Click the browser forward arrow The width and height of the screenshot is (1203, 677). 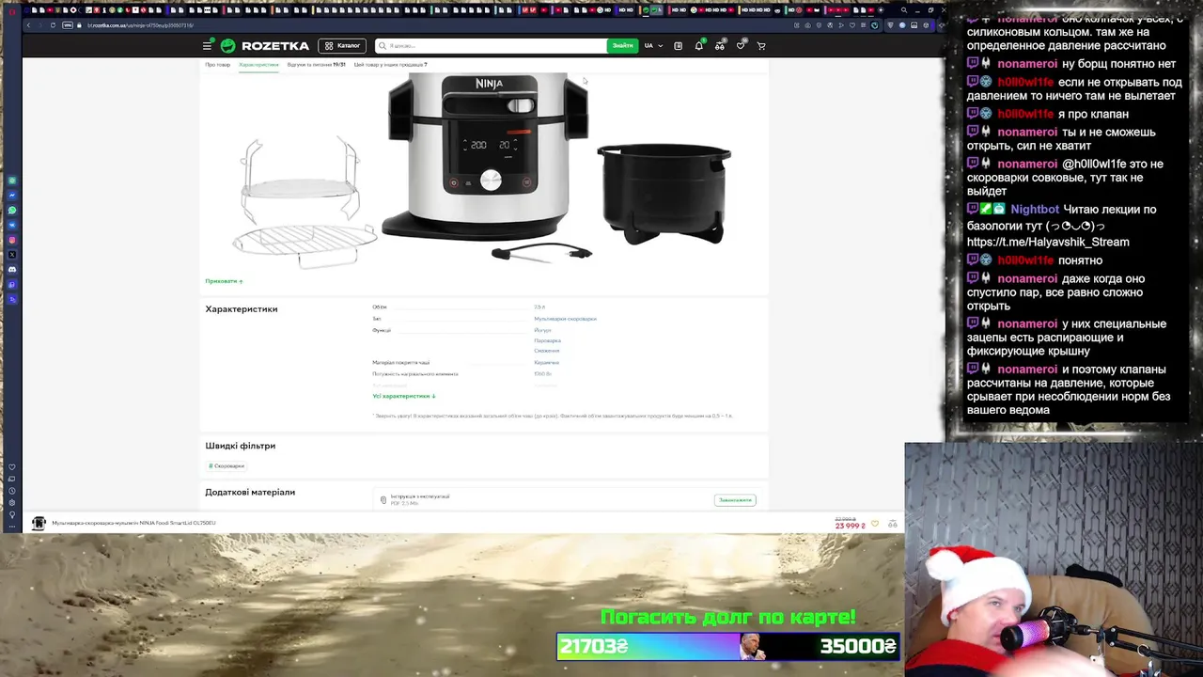pyautogui.click(x=40, y=25)
